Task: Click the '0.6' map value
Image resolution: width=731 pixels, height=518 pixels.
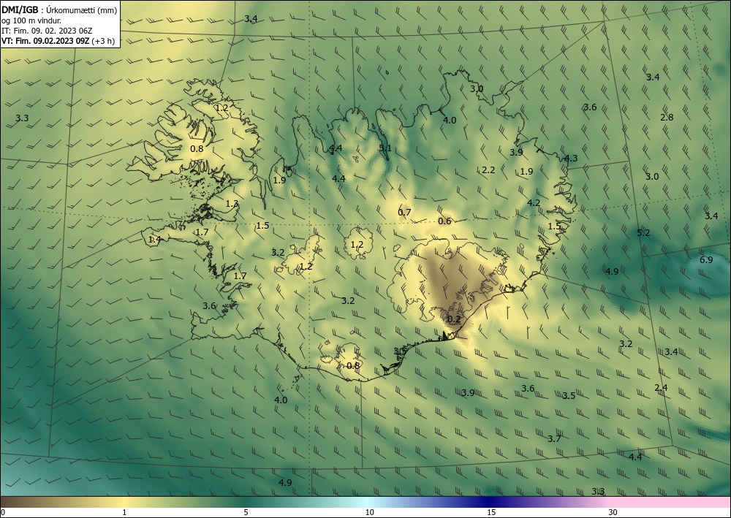Action: [x=444, y=221]
